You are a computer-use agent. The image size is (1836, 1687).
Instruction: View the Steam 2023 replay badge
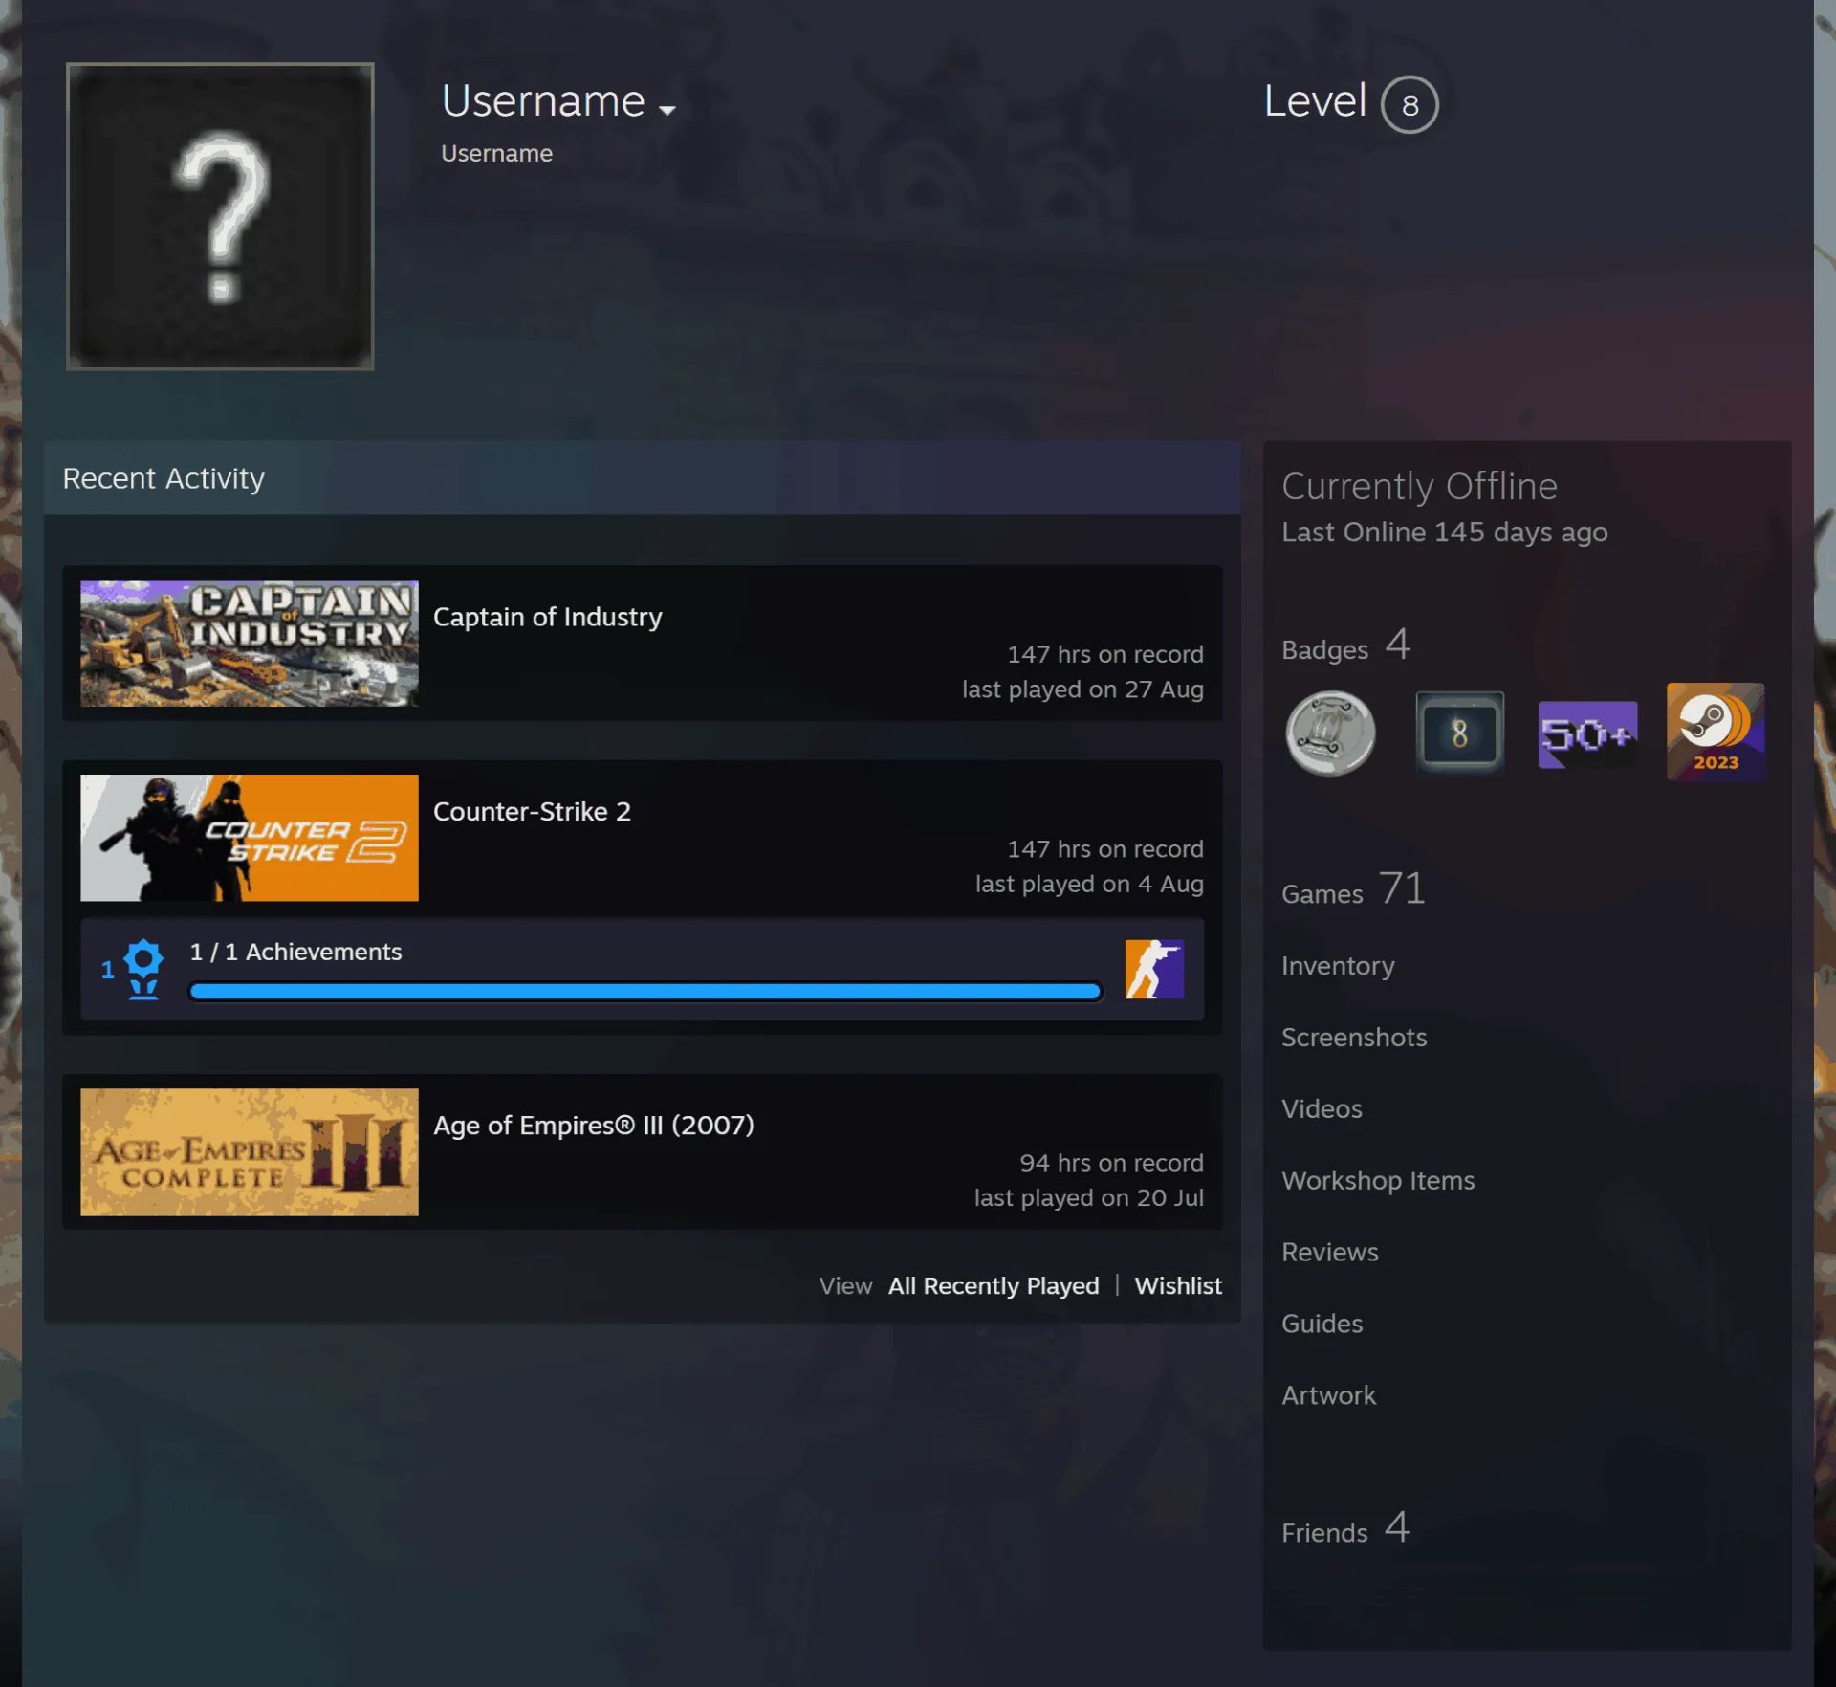coord(1716,732)
